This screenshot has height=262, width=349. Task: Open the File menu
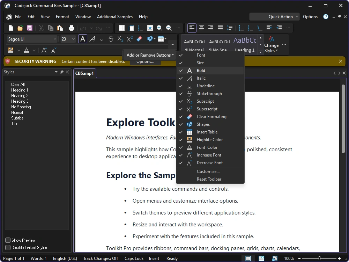click(x=18, y=17)
